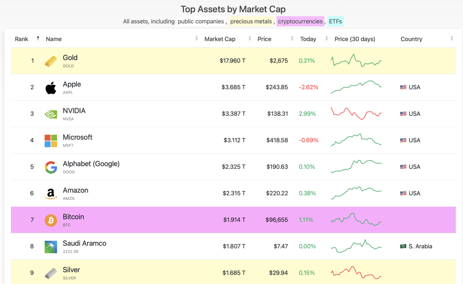Click the Apple logo icon

point(51,88)
